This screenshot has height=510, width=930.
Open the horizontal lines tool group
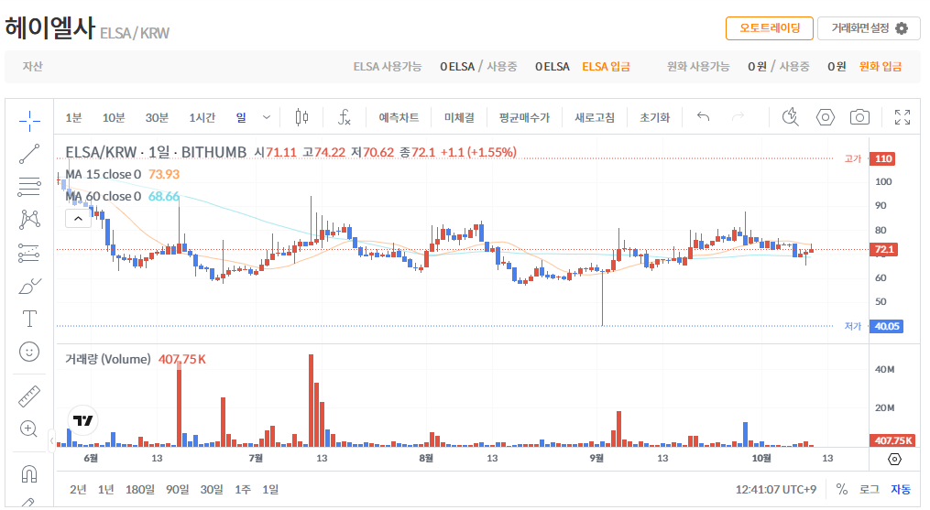click(29, 187)
